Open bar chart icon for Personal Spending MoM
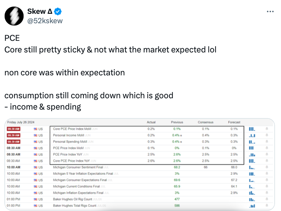 252,142
